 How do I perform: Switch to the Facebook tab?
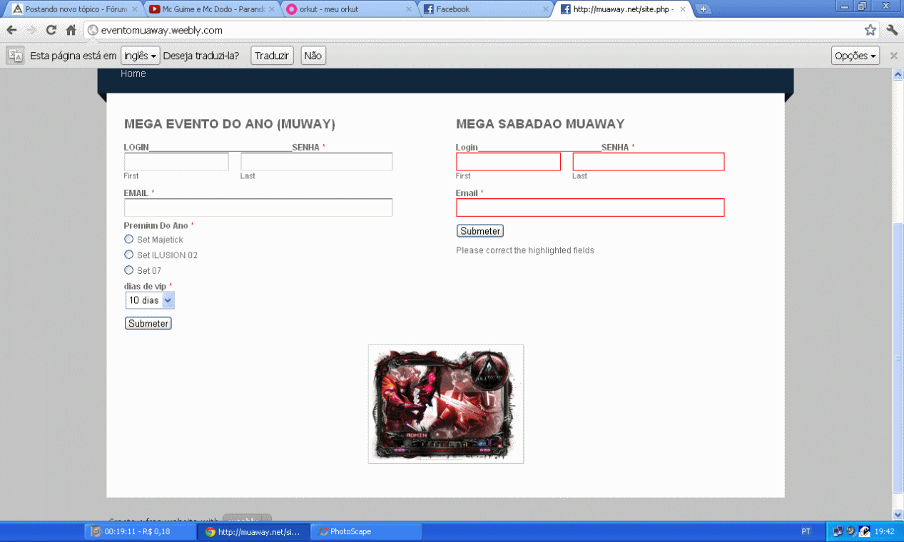pyautogui.click(x=485, y=9)
